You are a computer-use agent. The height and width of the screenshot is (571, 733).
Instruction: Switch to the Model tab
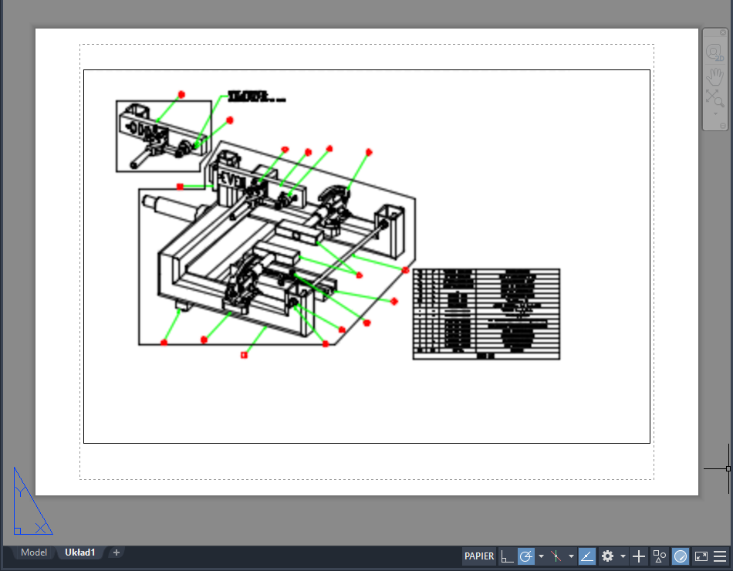tap(34, 552)
